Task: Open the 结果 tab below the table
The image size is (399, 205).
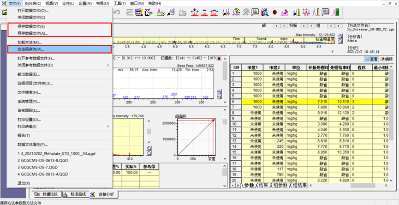Action: point(263,186)
